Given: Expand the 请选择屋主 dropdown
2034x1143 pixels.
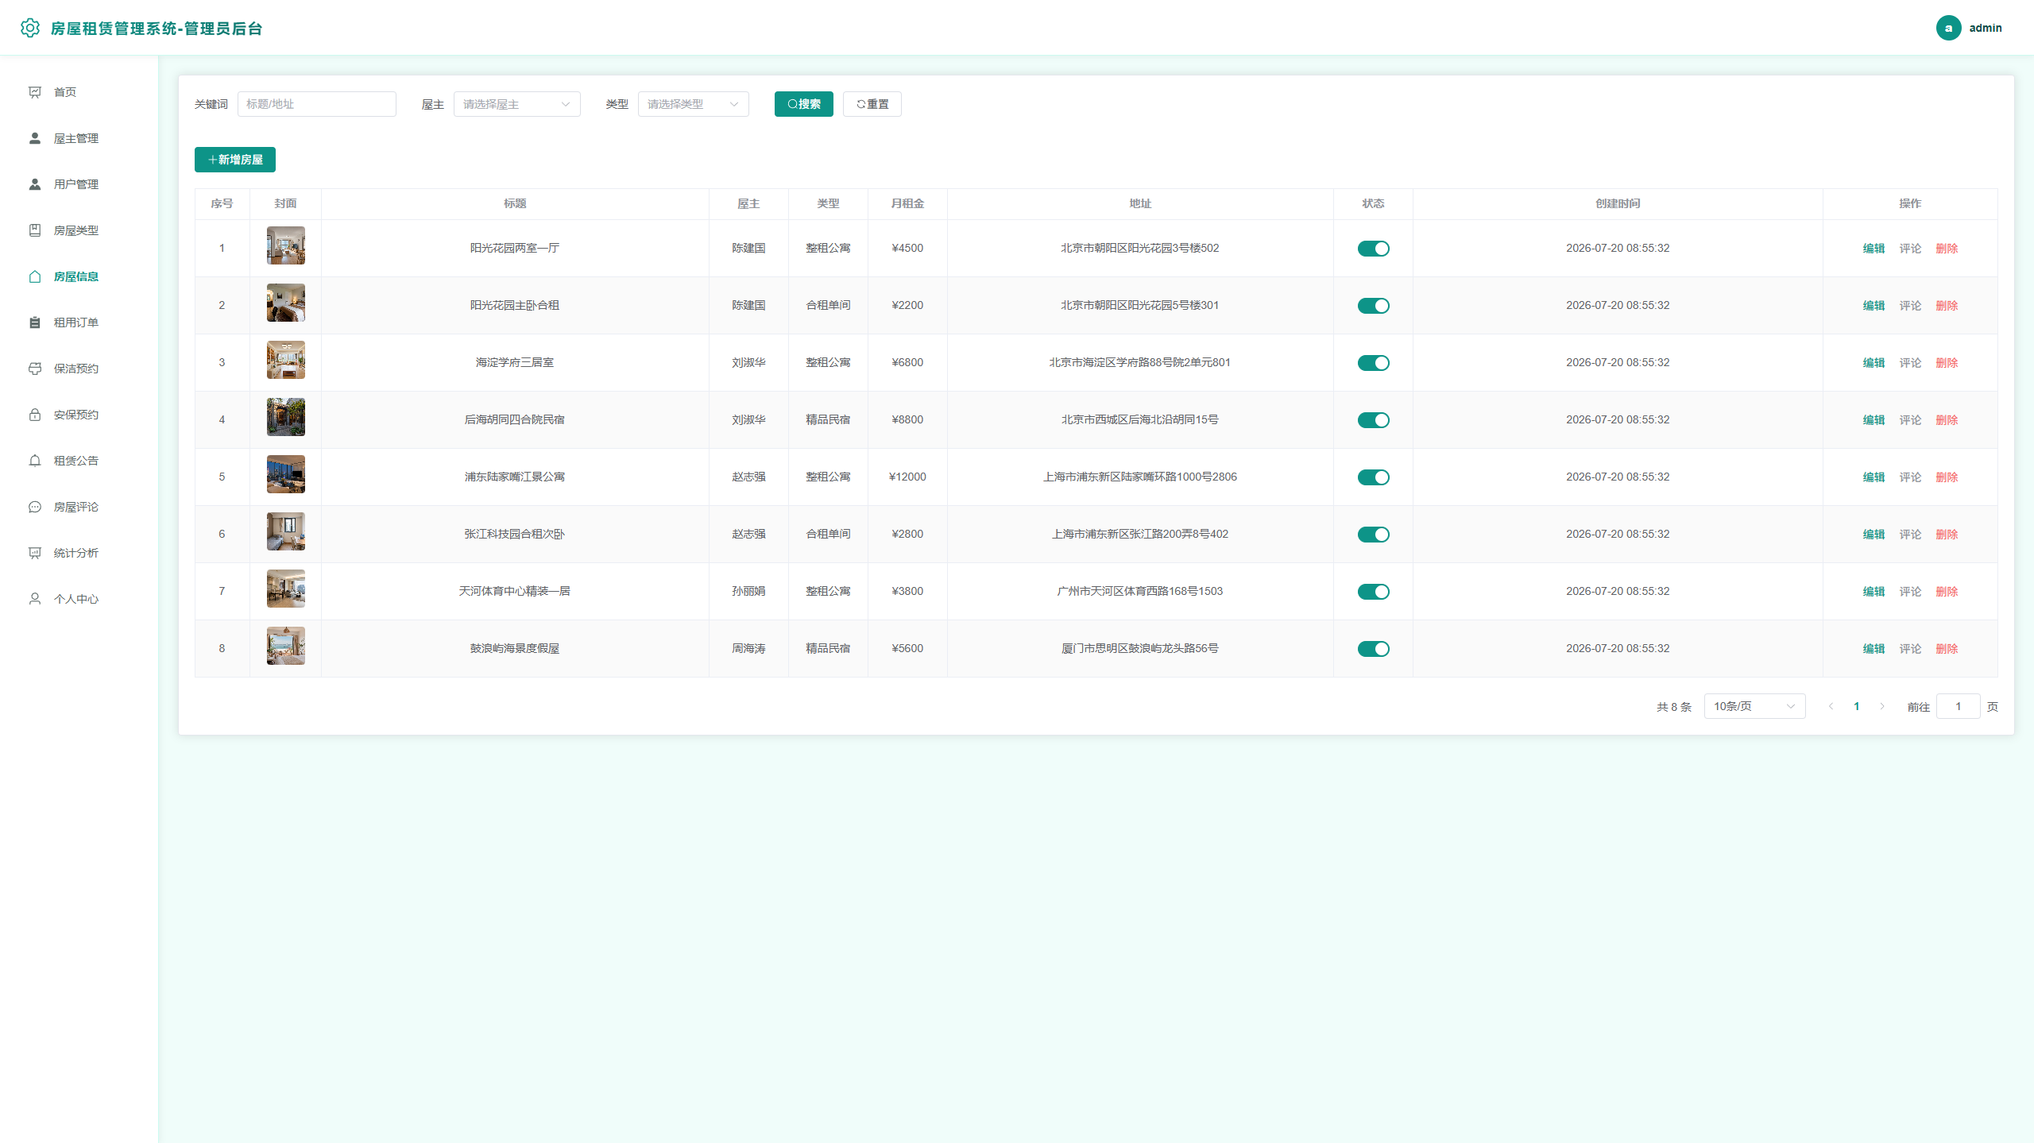Looking at the screenshot, I should coord(516,104).
